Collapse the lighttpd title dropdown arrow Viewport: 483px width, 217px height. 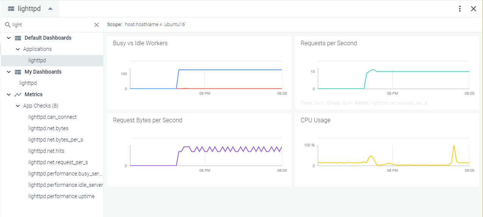50,9
